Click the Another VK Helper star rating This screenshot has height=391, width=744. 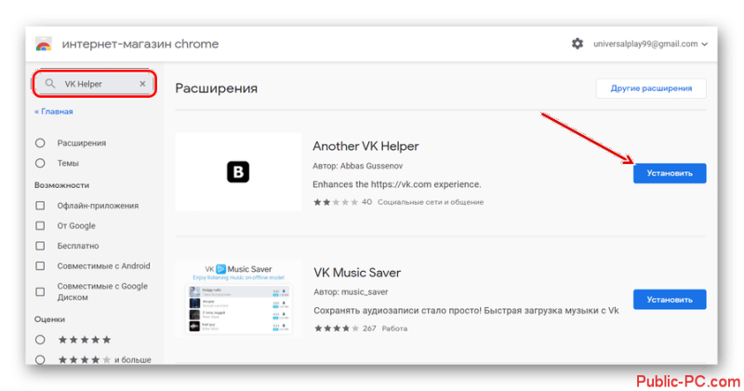pyautogui.click(x=336, y=202)
